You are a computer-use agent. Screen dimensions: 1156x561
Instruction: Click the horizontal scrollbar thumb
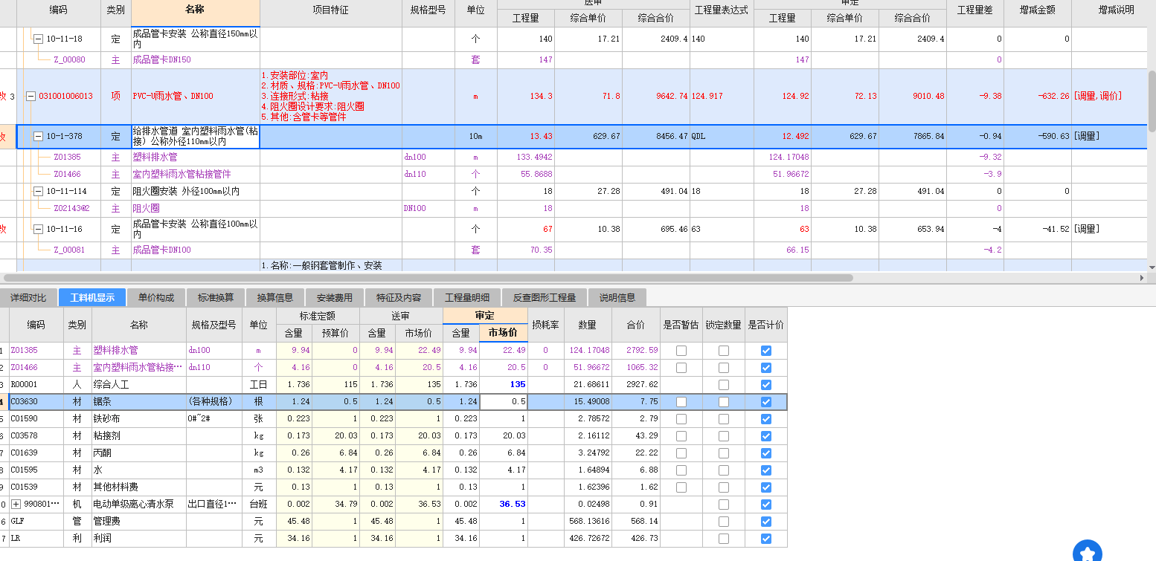point(427,278)
